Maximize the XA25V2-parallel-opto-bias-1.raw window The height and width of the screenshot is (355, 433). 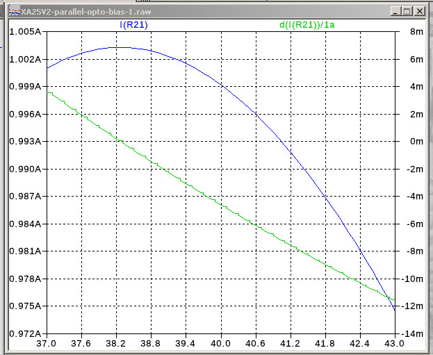407,11
